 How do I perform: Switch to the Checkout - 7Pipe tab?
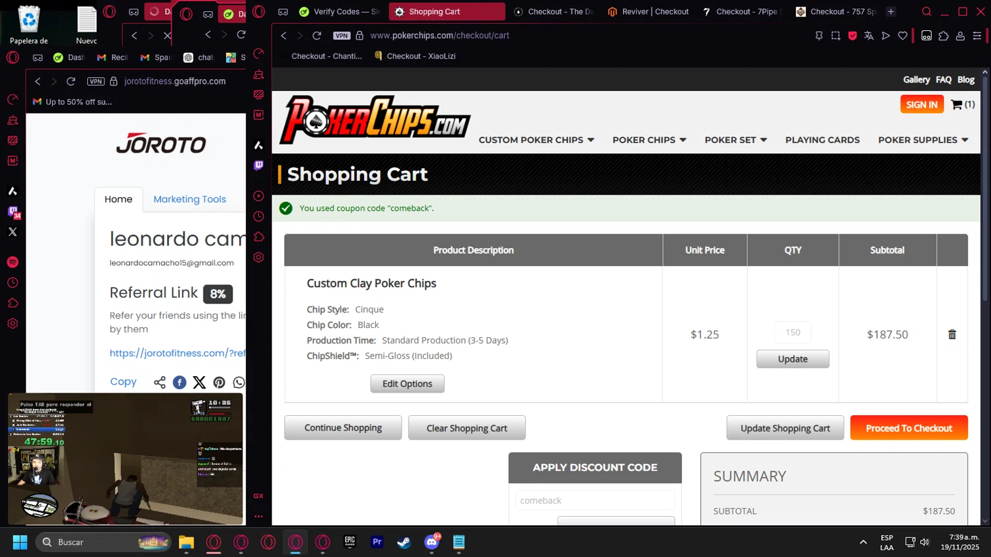pyautogui.click(x=742, y=12)
